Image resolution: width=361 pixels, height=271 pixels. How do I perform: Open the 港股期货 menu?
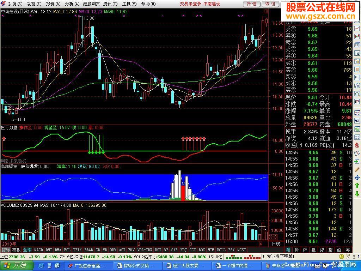coord(91,4)
